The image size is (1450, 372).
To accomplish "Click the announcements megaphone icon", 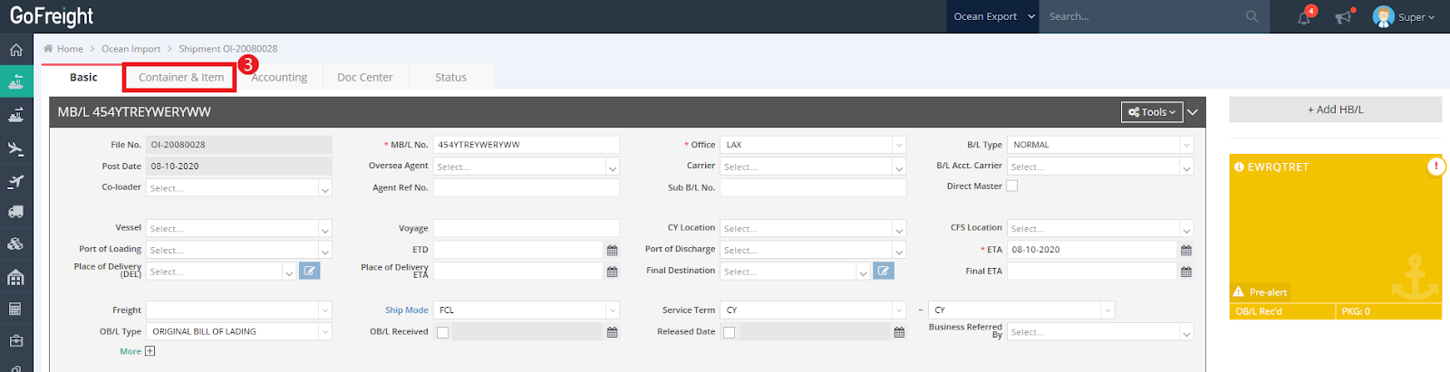I will coord(1343,17).
